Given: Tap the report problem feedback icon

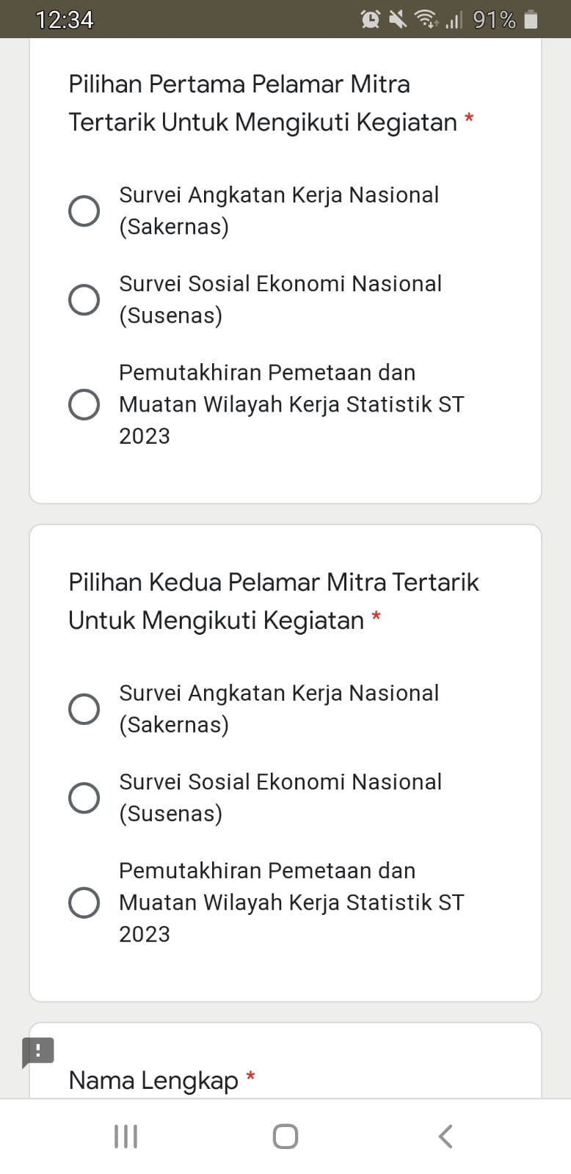Looking at the screenshot, I should 38,1051.
